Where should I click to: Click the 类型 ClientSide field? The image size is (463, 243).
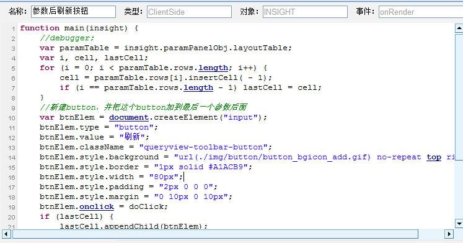[189, 12]
